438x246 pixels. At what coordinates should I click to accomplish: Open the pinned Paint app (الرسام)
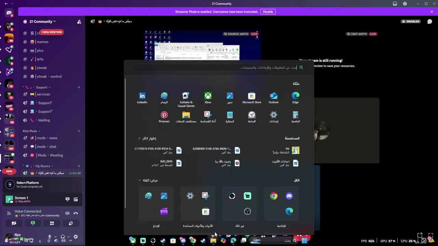pyautogui.click(x=164, y=98)
